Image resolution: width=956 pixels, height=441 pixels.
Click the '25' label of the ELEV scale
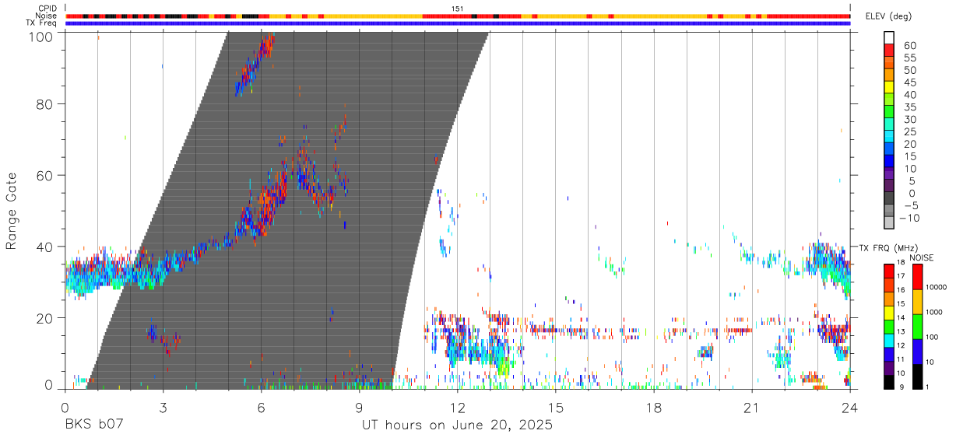click(909, 131)
